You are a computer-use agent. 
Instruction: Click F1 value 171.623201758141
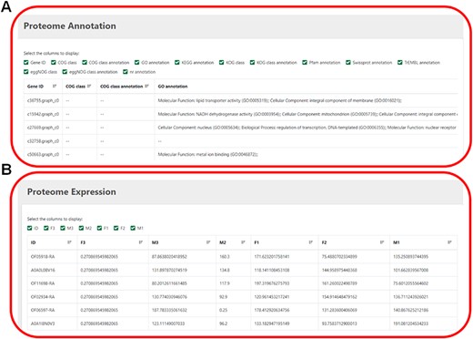272,257
